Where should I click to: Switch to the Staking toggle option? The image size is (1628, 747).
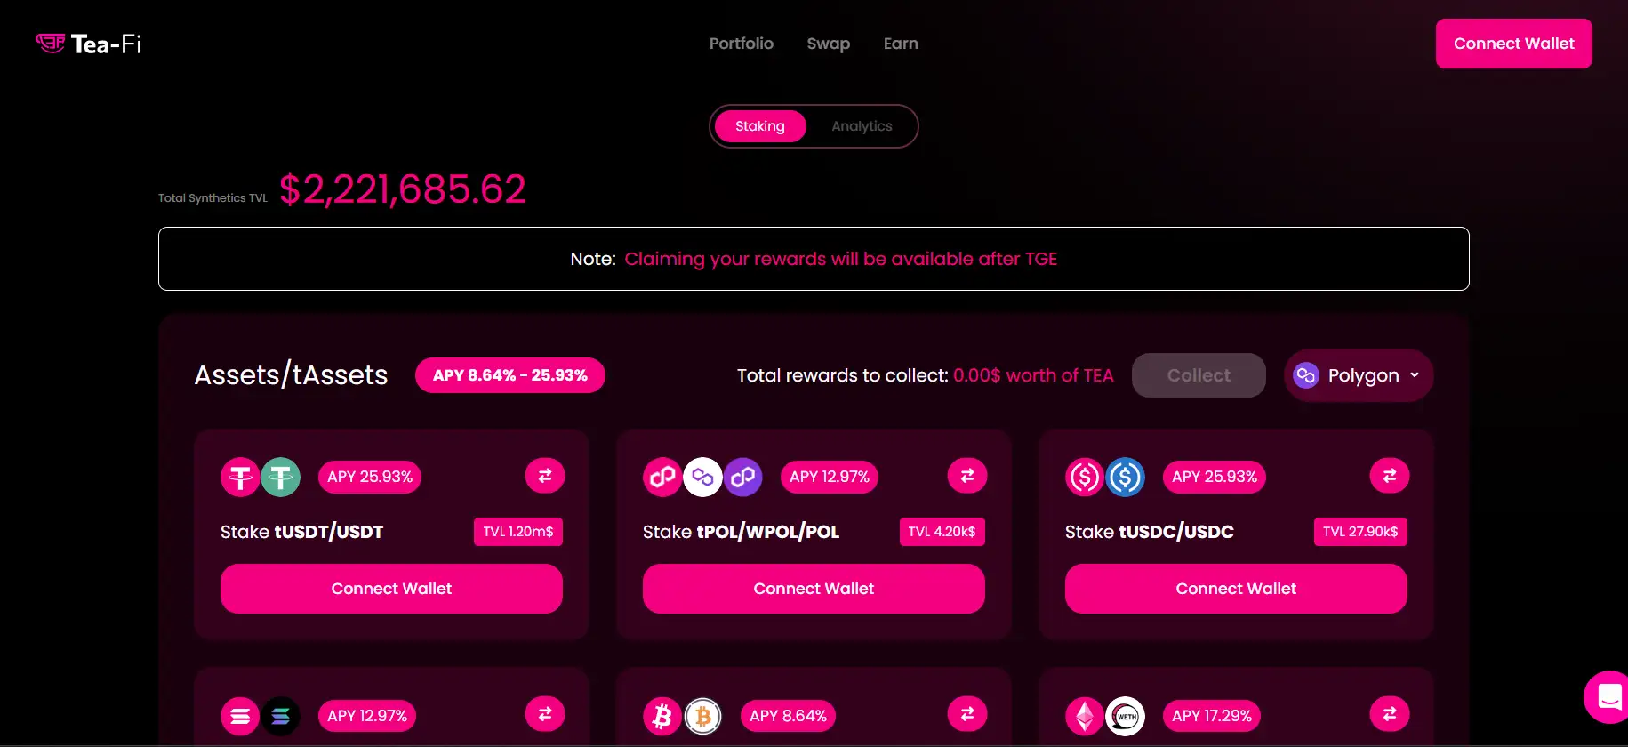[x=759, y=126]
